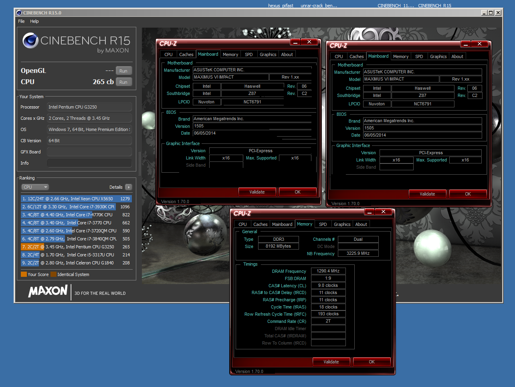Click OK in left CPU-Z window

point(297,192)
